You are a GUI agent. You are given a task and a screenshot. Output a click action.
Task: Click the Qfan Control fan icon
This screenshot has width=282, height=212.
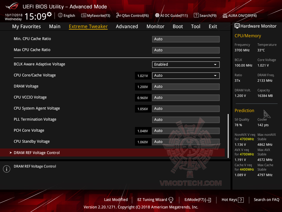(118, 15)
